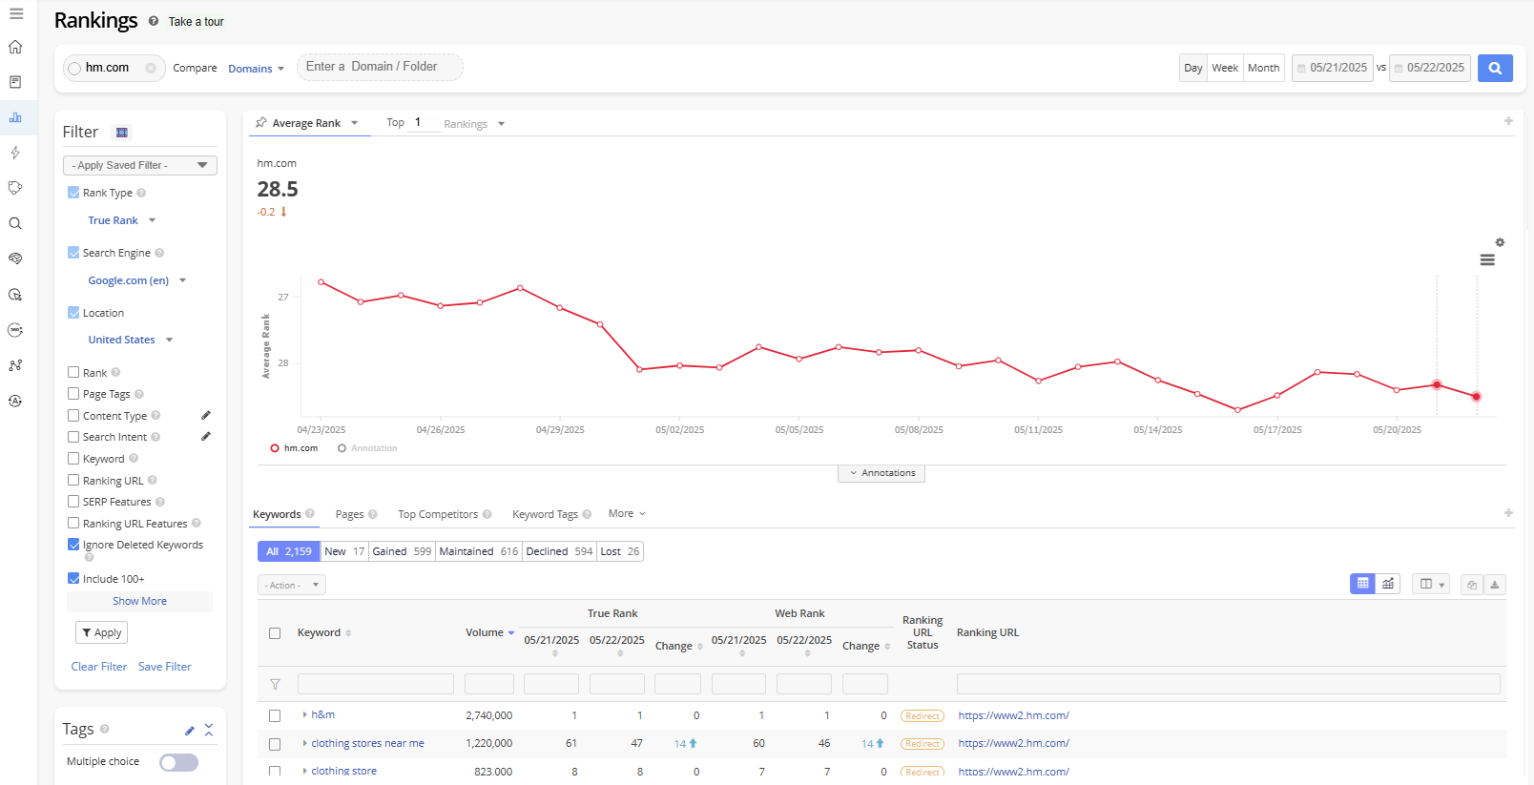Click the Clear Filter link

[x=98, y=667]
